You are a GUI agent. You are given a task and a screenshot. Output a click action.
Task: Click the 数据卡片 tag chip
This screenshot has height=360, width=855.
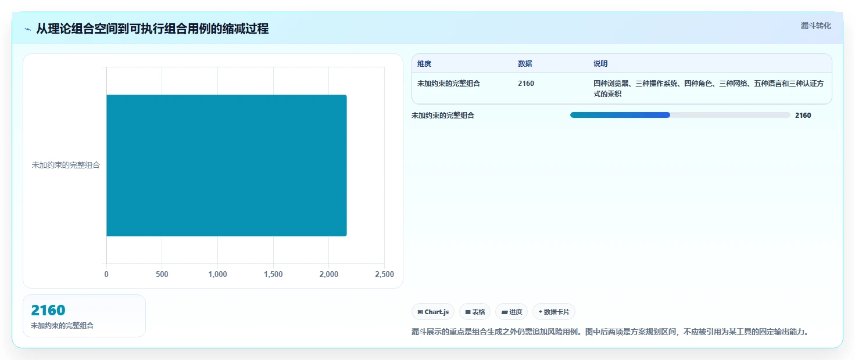pyautogui.click(x=554, y=312)
